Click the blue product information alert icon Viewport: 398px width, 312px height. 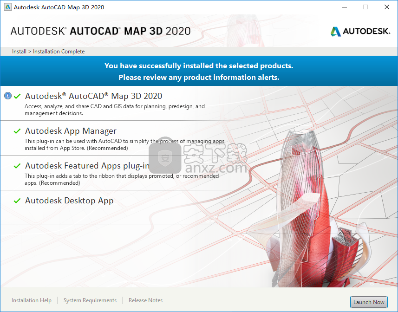(x=8, y=96)
